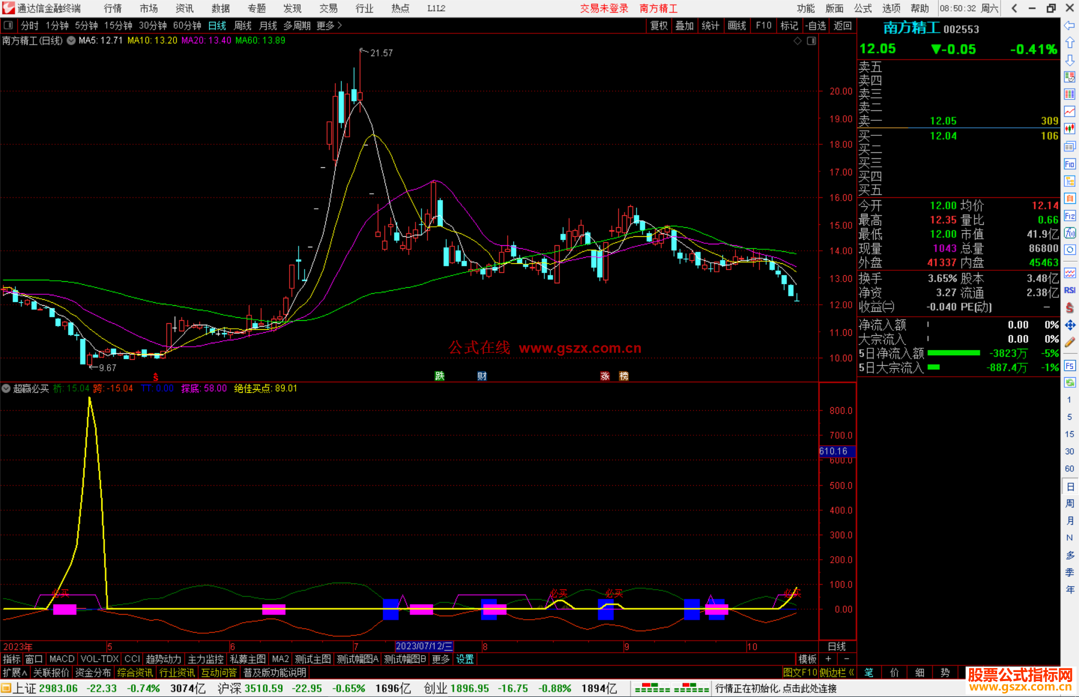This screenshot has height=697, width=1079.
Task: Click the 叠加 overlay button
Action: [x=684, y=25]
